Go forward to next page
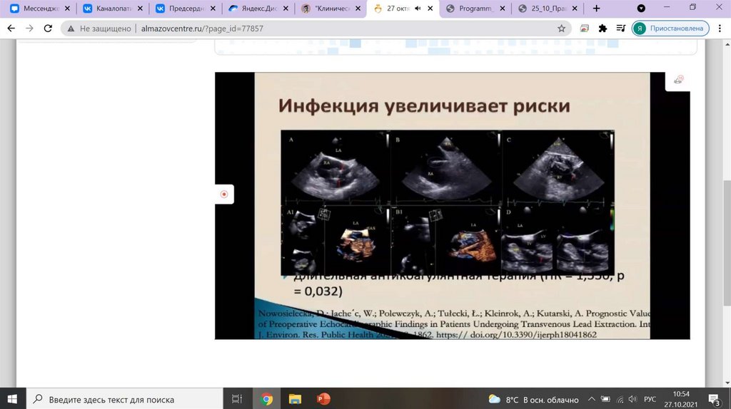This screenshot has height=409, width=731. [29, 29]
